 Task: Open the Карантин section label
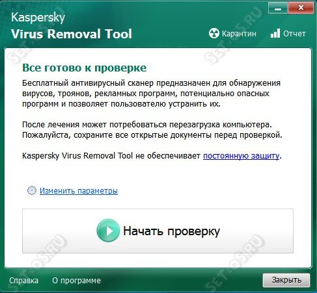pos(239,34)
